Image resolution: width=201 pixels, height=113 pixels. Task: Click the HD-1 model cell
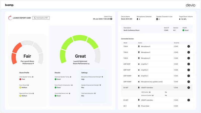coord(125,106)
